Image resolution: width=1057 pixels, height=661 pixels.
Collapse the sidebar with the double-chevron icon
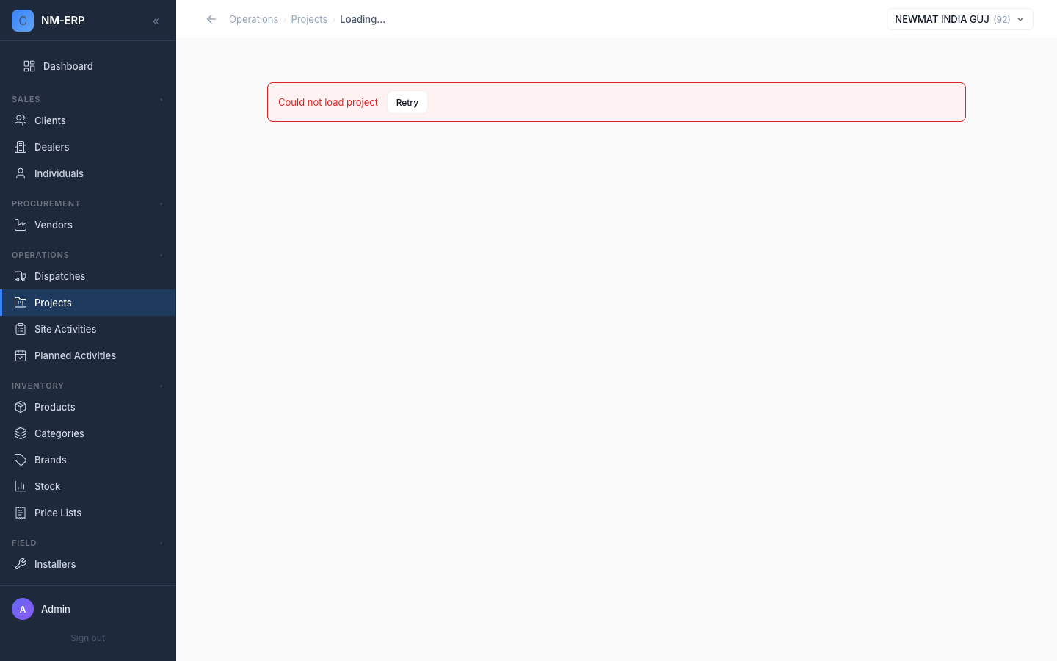(x=156, y=21)
